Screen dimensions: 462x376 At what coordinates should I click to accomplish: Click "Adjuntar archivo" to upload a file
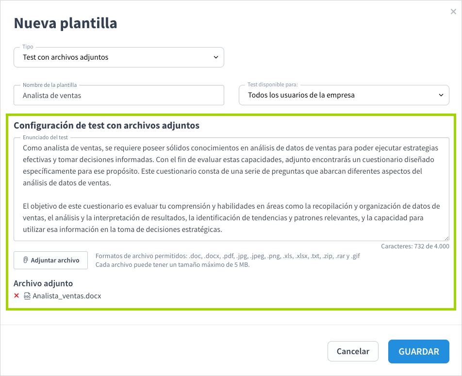[x=50, y=260]
